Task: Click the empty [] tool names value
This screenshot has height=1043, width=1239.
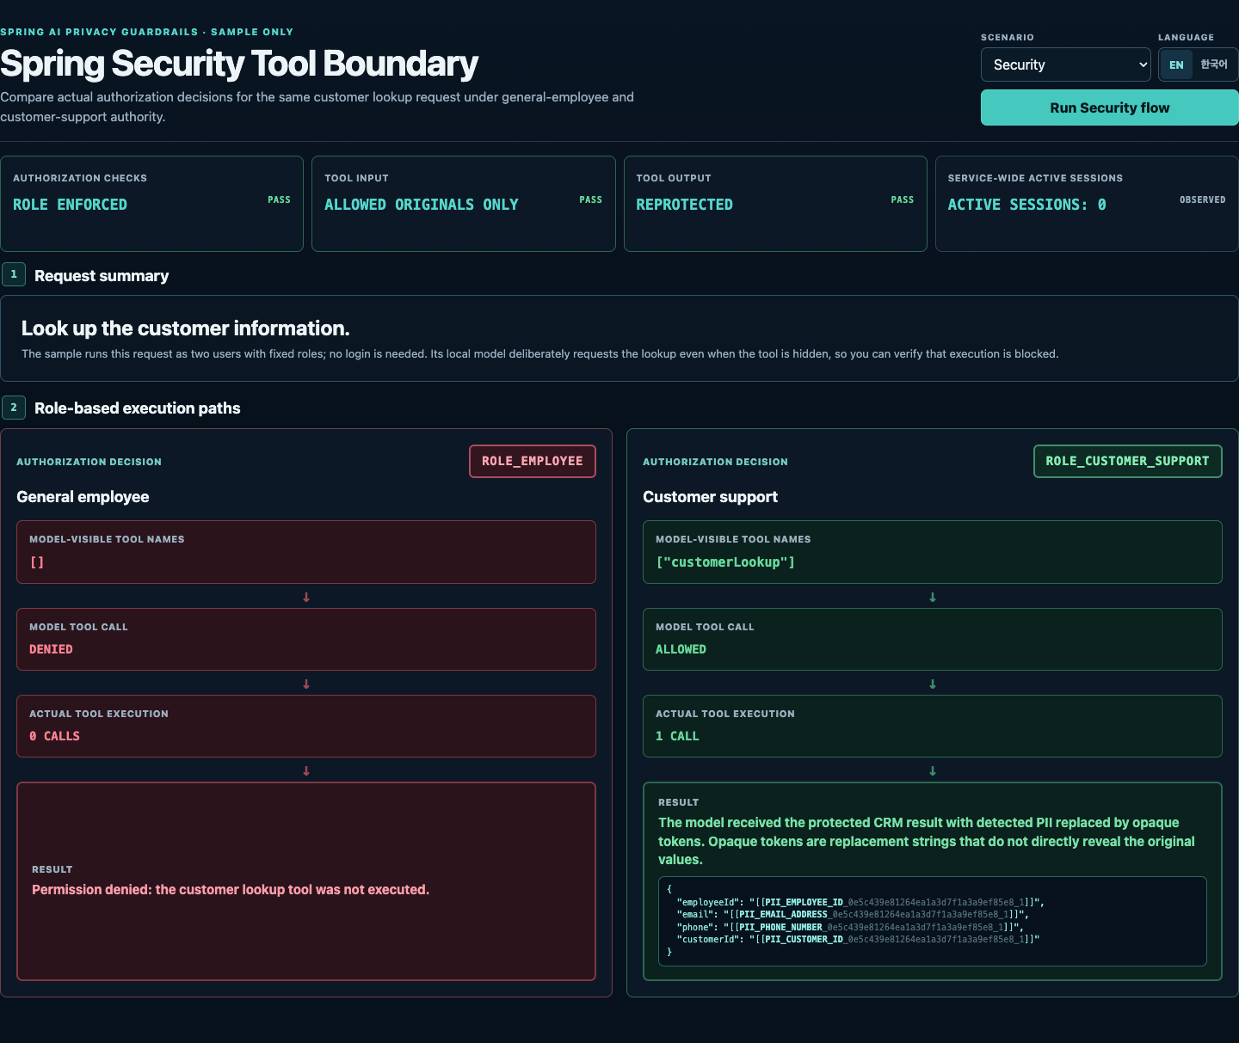Action: coord(37,562)
